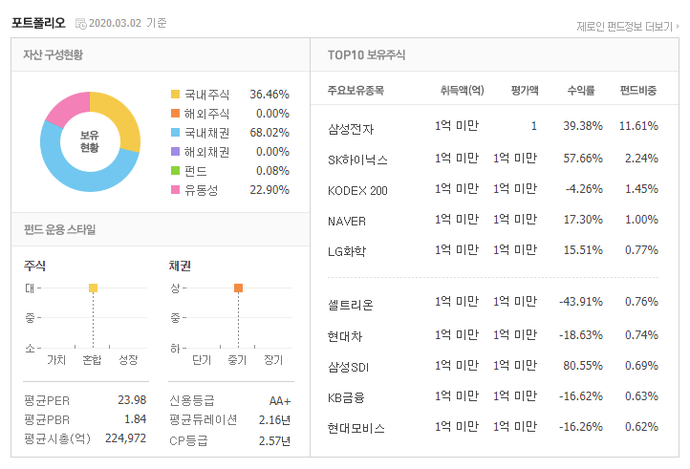
Task: Open 제로인 펀드정보 더보기 link
Action: (628, 27)
